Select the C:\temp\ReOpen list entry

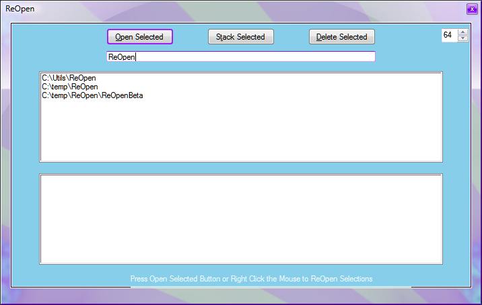pyautogui.click(x=70, y=87)
